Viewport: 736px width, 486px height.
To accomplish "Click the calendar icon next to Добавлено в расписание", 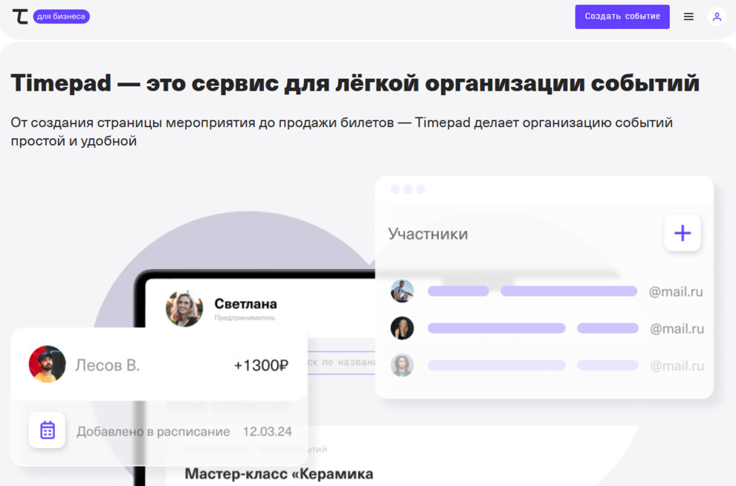I will (47, 431).
